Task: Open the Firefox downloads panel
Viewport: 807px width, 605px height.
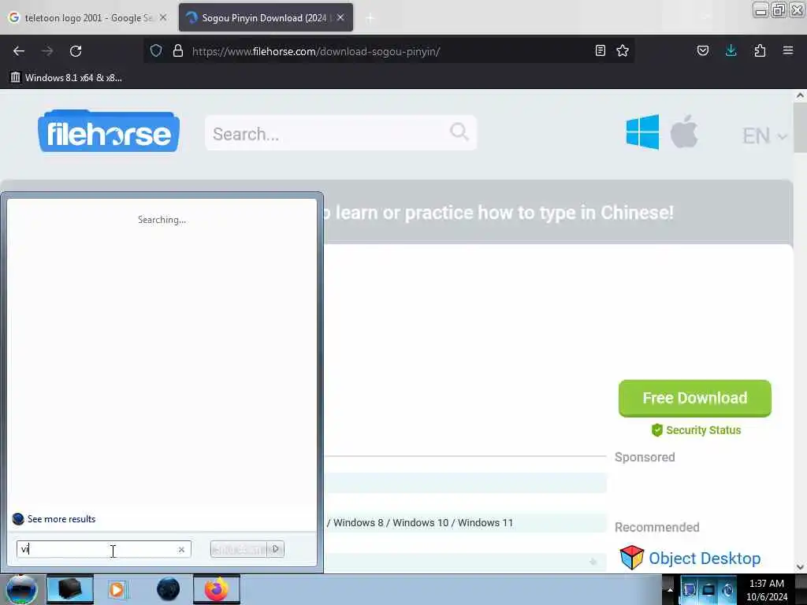Action: pos(731,50)
